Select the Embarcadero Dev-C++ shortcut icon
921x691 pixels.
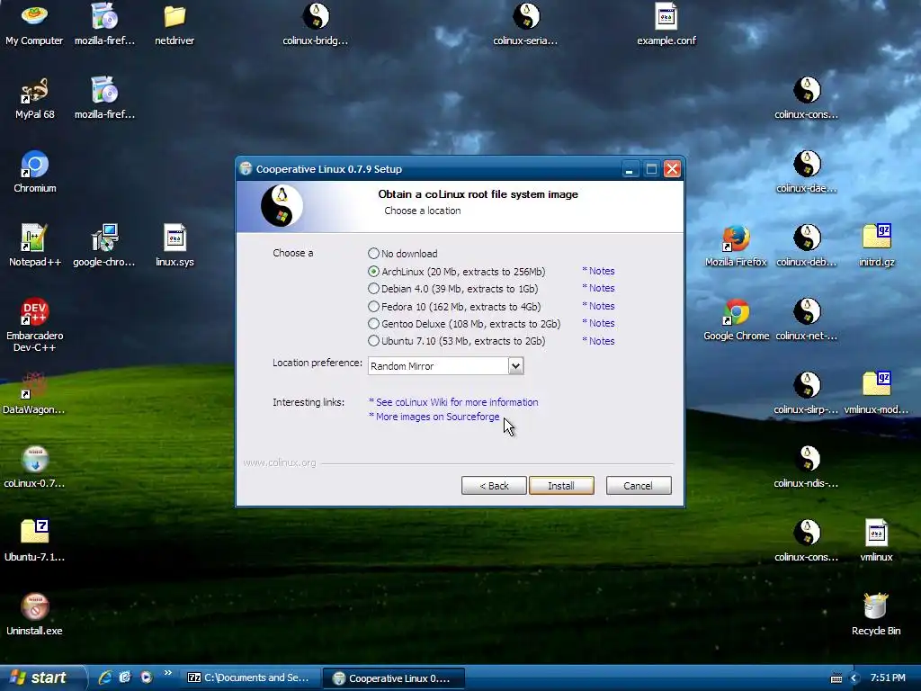(x=34, y=325)
